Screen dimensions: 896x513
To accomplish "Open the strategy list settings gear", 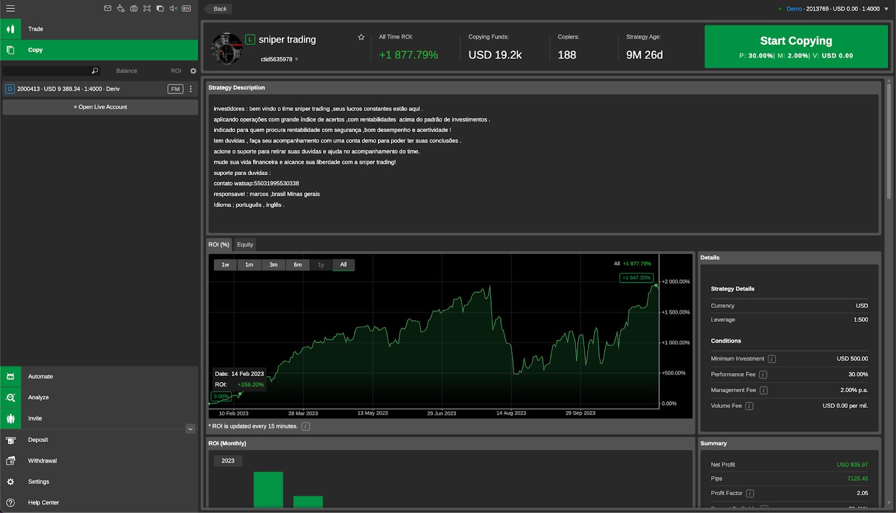I will [193, 70].
